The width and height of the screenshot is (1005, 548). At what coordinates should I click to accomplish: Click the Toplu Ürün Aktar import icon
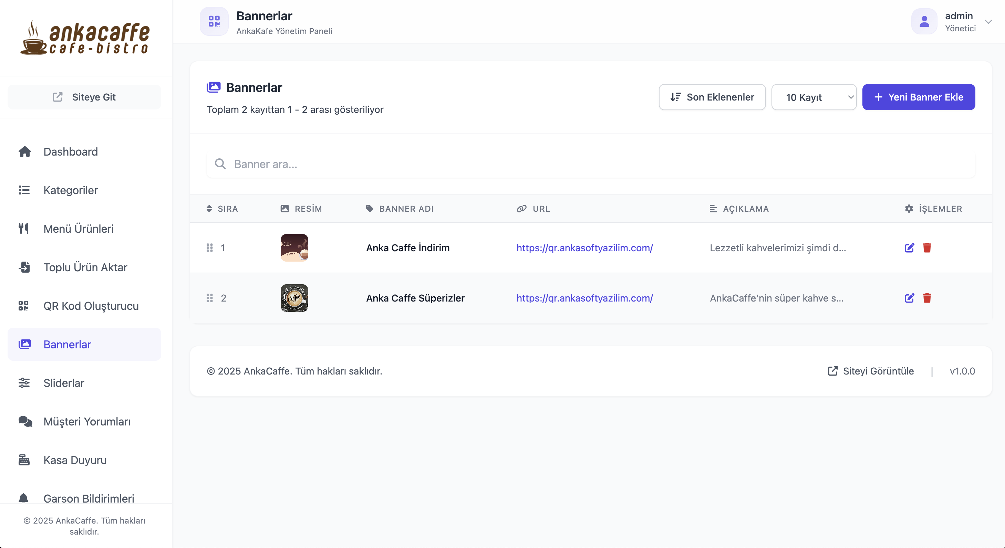(x=24, y=267)
